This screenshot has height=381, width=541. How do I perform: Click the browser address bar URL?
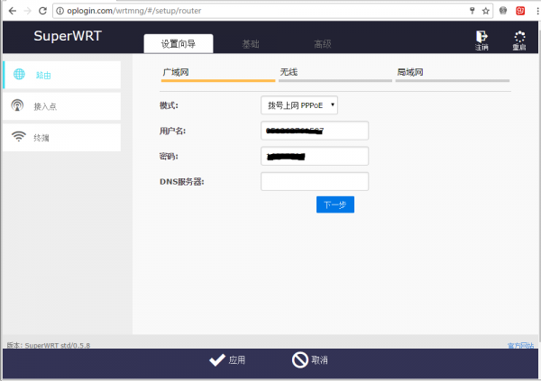[x=134, y=11]
